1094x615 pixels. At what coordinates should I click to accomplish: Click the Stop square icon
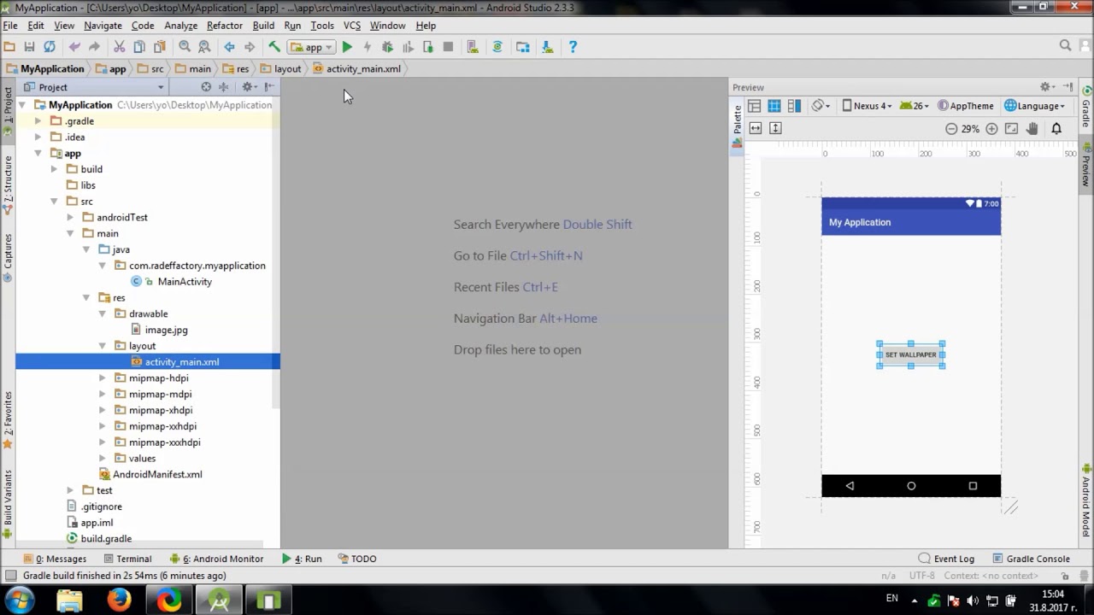[x=448, y=47]
